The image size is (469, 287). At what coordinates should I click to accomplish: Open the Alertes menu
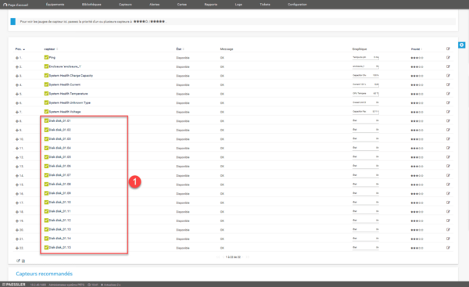pyautogui.click(x=154, y=5)
